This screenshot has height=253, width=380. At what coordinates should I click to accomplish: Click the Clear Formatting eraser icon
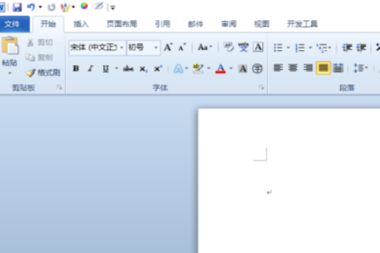[228, 47]
